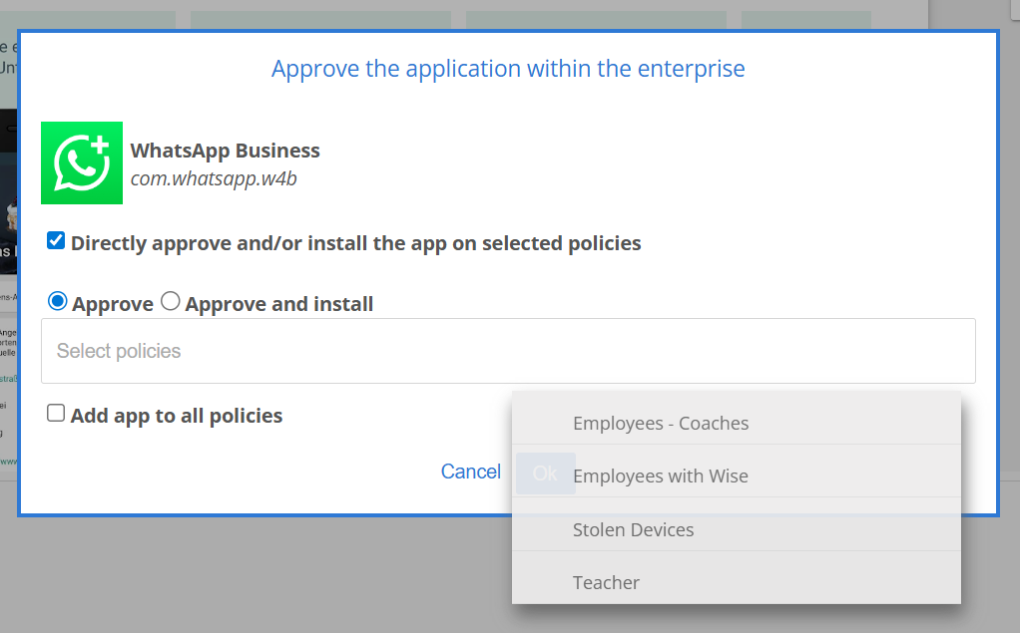Choose the Approve and install radio button
This screenshot has width=1020, height=633.
(171, 301)
